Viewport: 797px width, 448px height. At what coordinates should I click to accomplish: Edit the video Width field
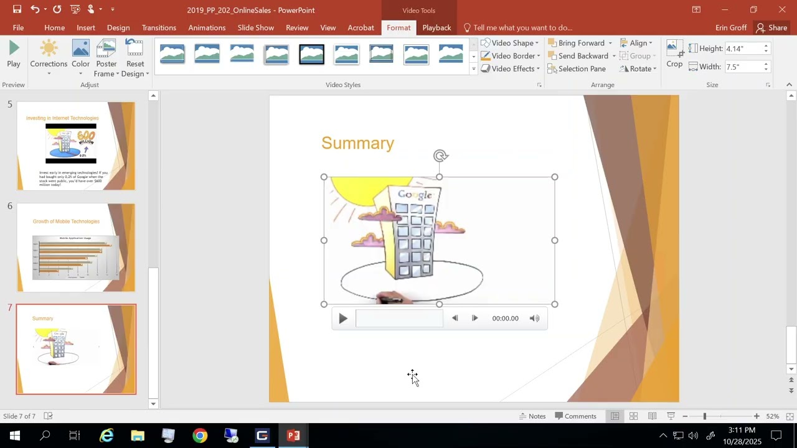point(743,67)
